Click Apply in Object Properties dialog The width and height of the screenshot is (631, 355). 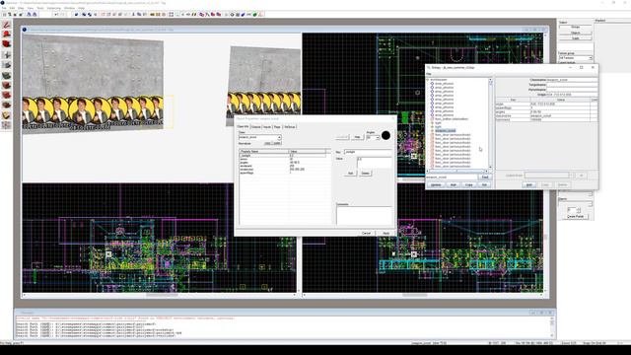(386, 233)
